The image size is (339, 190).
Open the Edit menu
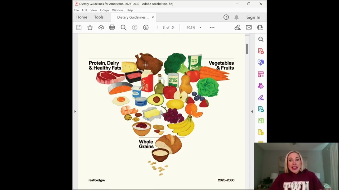click(x=84, y=10)
